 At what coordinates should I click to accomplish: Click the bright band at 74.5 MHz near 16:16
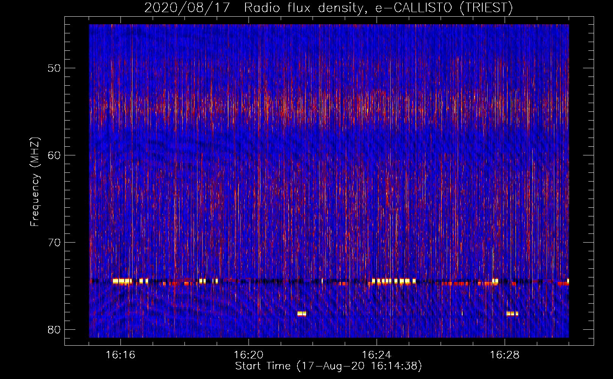122,281
